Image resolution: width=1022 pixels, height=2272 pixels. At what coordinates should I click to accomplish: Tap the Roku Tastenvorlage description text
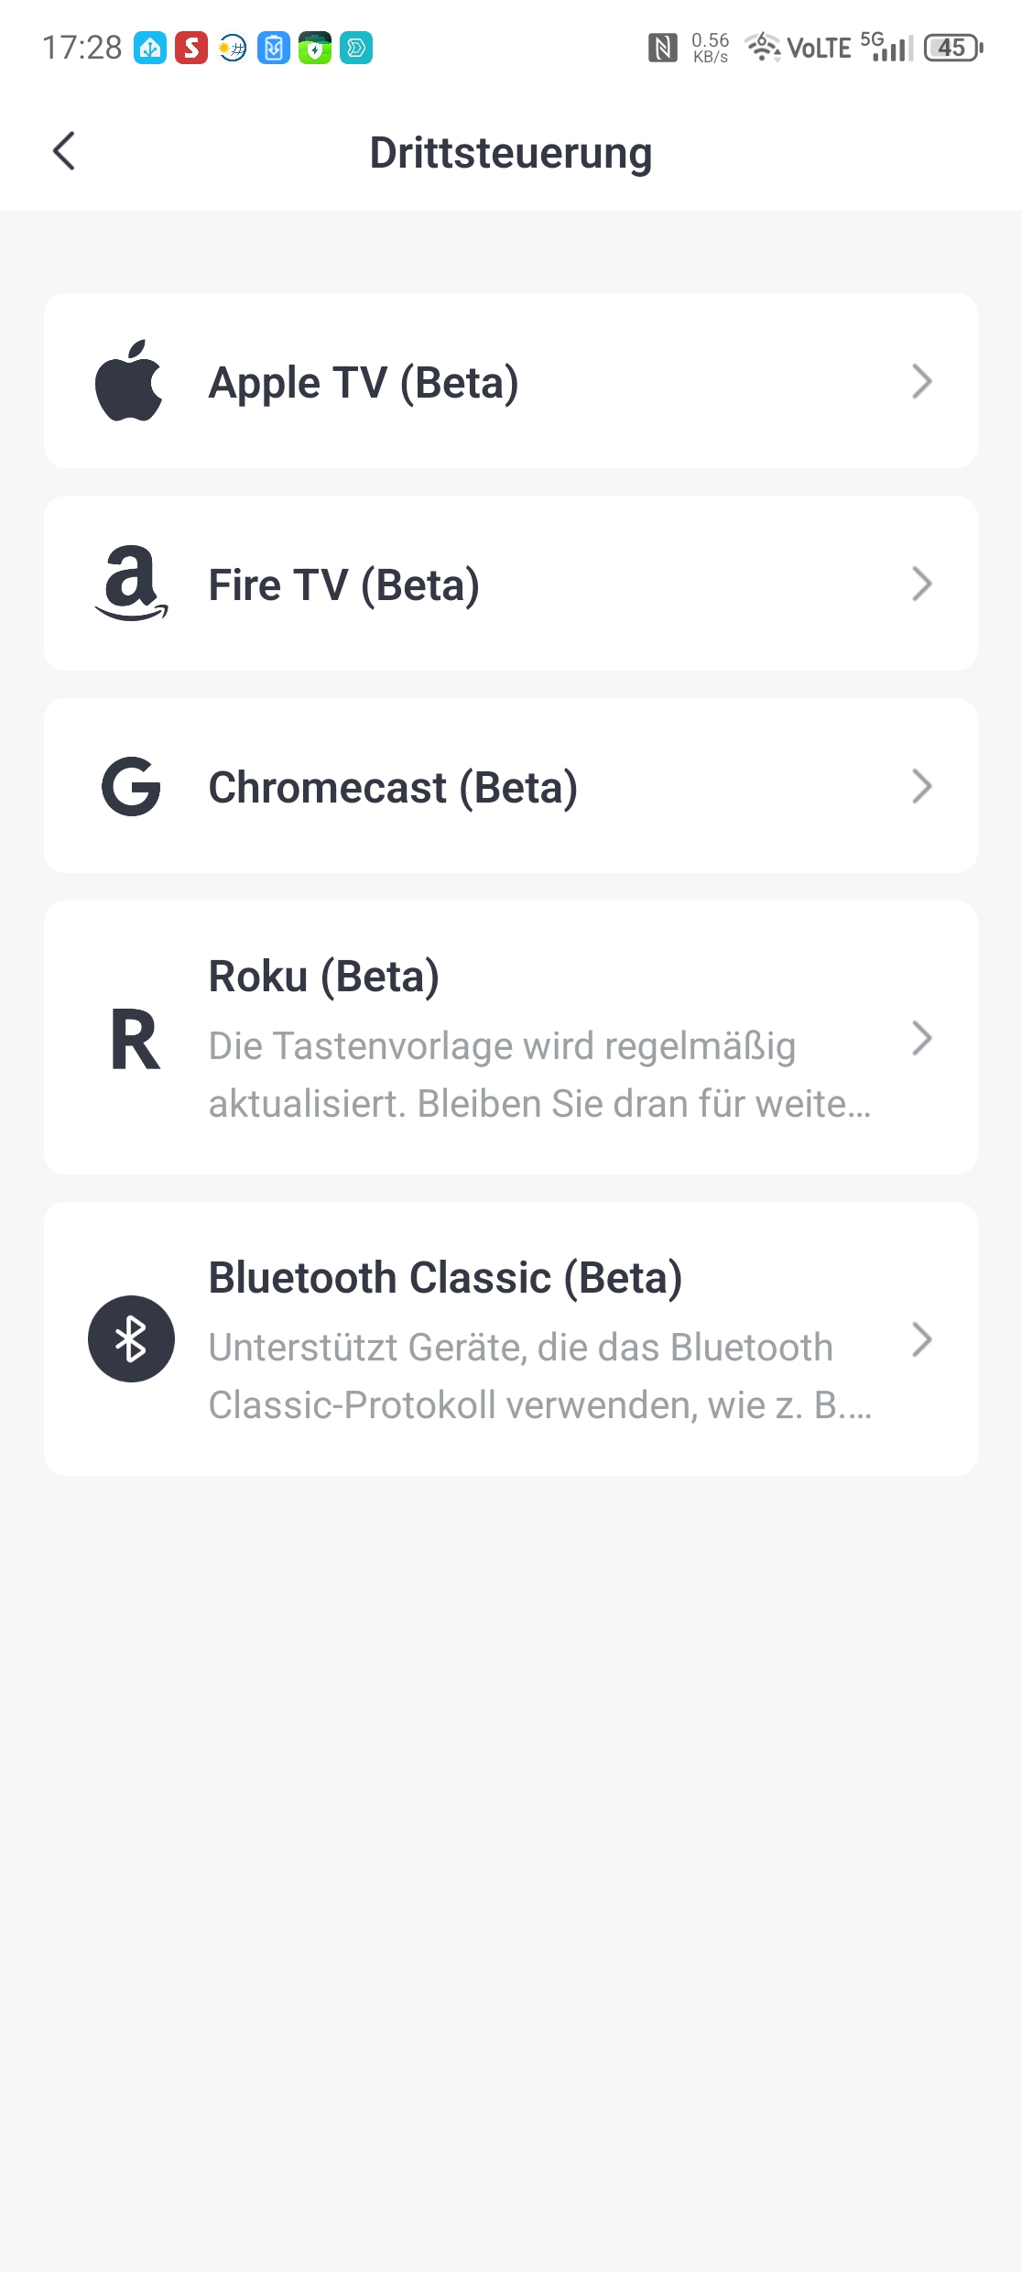tap(539, 1075)
